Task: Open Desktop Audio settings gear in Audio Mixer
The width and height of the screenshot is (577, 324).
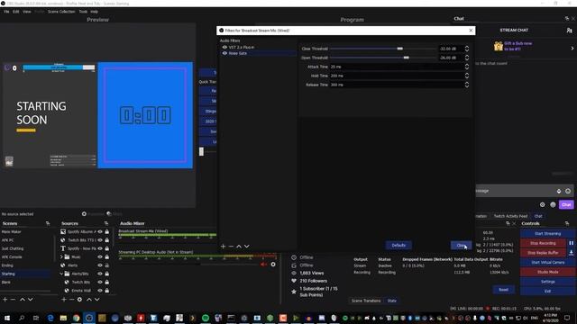Action: [273, 264]
